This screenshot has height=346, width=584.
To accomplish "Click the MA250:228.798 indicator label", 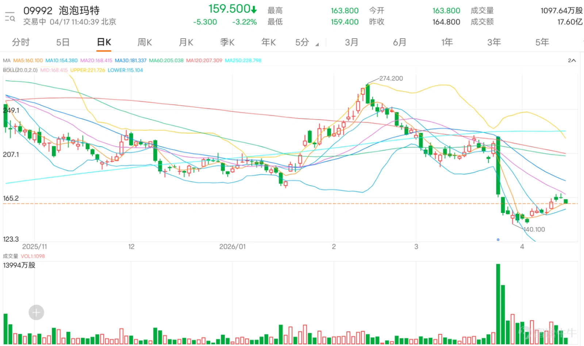I will pos(243,61).
